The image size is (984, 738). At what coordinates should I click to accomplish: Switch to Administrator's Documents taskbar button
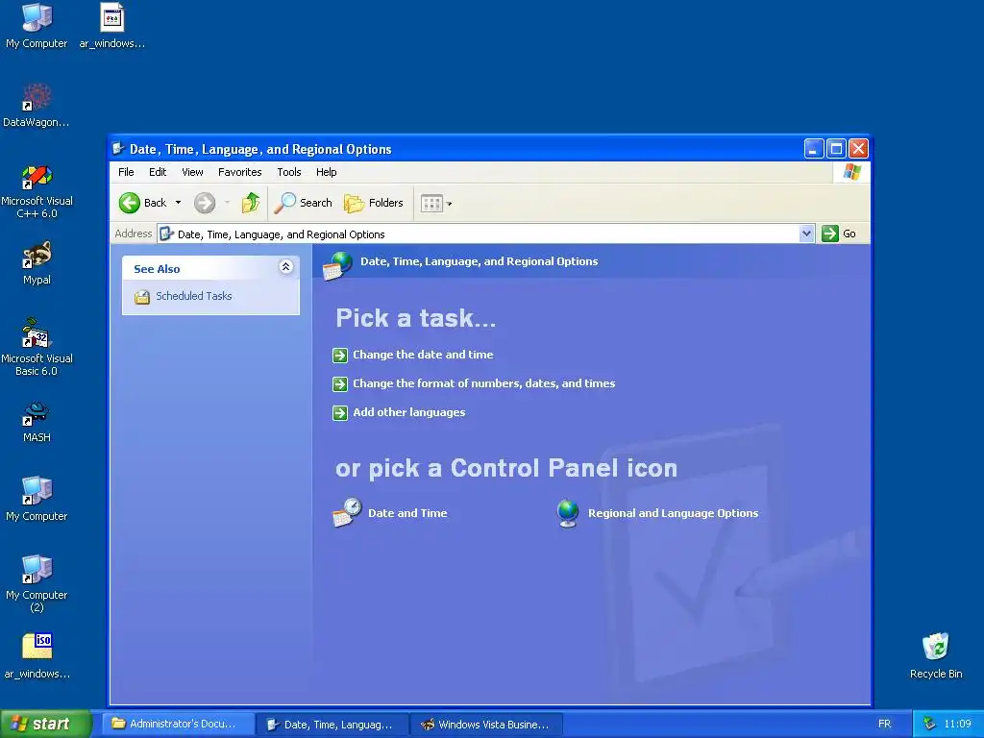coord(180,725)
